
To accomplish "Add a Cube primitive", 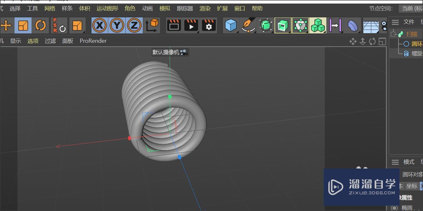I will (x=231, y=25).
